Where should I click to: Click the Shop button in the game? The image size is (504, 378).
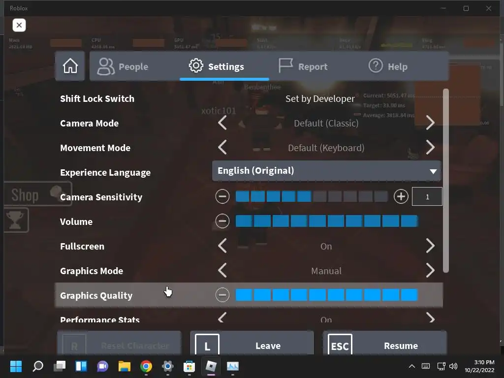click(37, 194)
